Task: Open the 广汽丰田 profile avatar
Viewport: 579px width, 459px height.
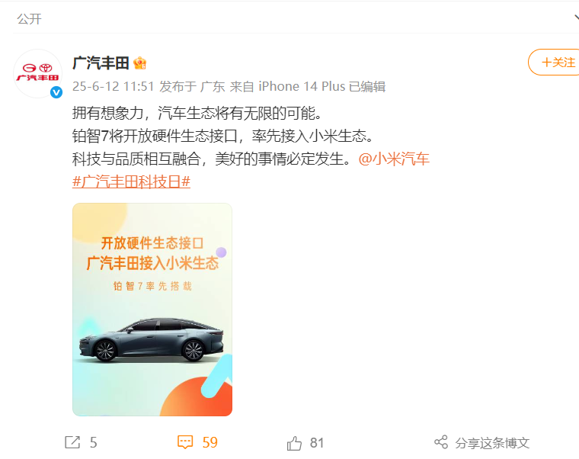Action: tap(37, 73)
